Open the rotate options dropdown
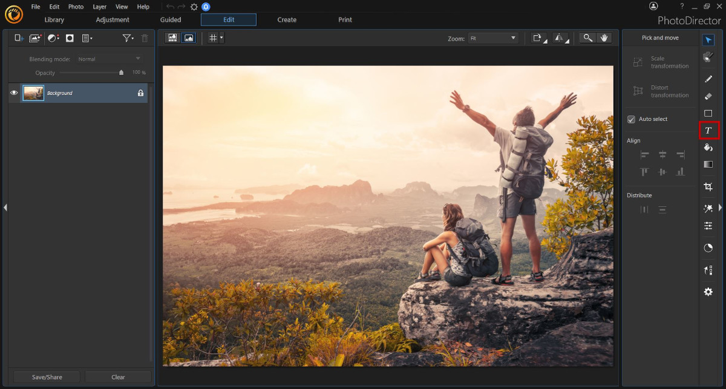Image resolution: width=726 pixels, height=389 pixels. click(x=538, y=38)
